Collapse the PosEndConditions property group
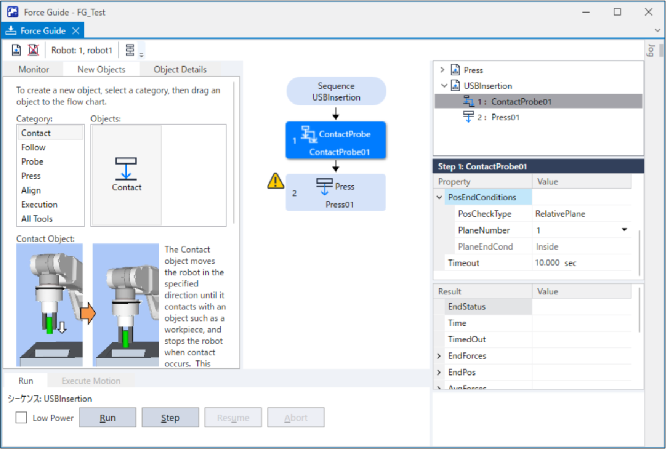This screenshot has width=666, height=449. [439, 197]
